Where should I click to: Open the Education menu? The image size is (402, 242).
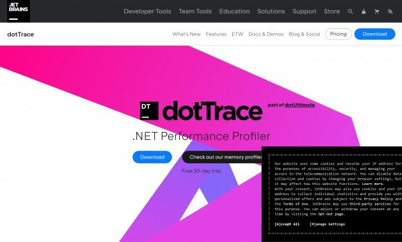235,11
